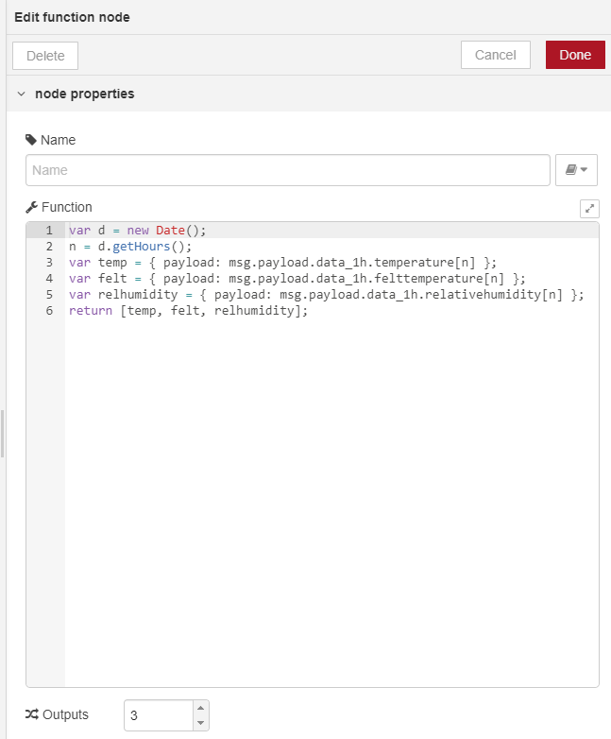This screenshot has width=611, height=739.
Task: Focus the Name text field
Action: [287, 170]
